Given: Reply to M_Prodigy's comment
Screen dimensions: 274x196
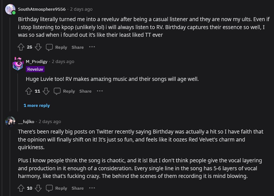Looking at the screenshot, I should (65, 91).
